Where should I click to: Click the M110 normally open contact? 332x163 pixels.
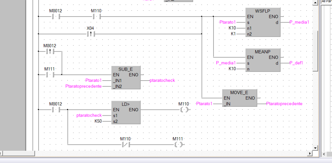click(96, 16)
